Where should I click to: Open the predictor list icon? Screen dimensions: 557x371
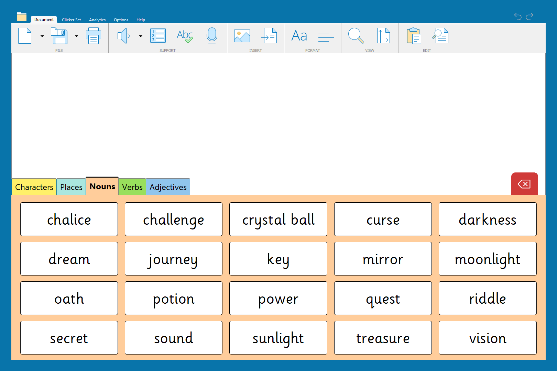[x=158, y=36]
